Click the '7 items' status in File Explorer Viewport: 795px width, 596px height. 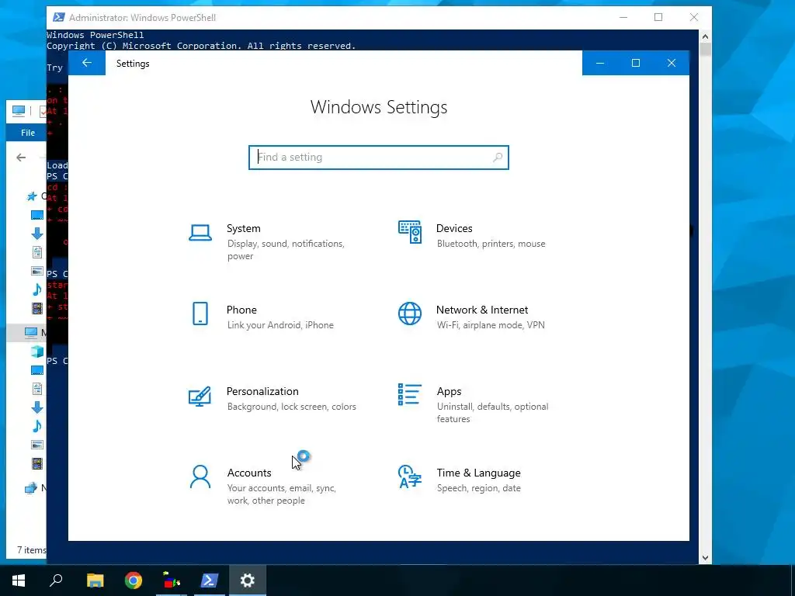tap(31, 550)
